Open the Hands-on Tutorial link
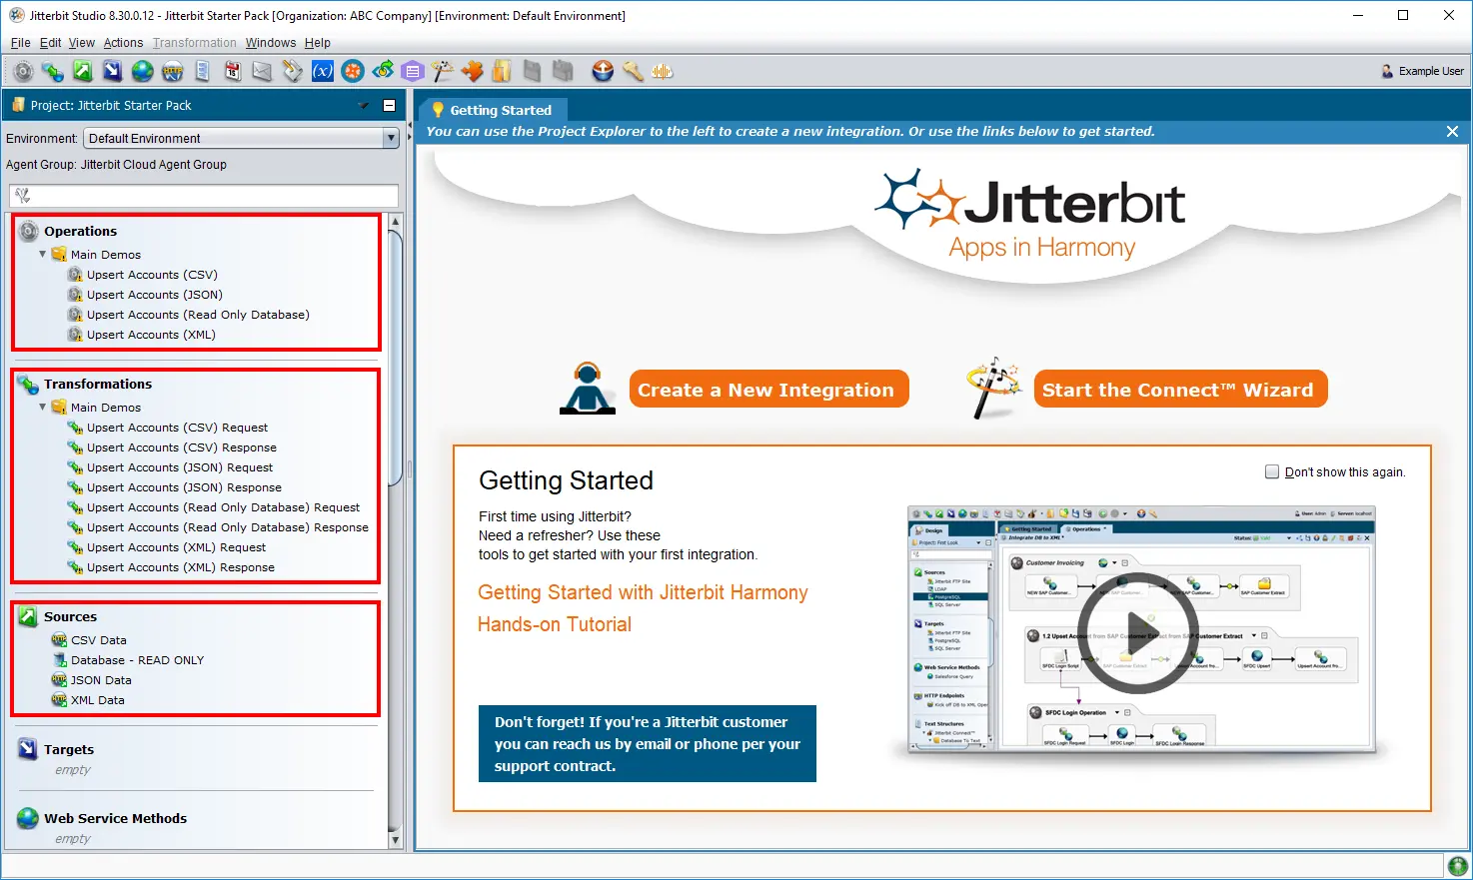This screenshot has width=1473, height=880. (555, 624)
